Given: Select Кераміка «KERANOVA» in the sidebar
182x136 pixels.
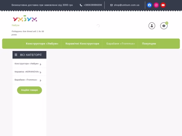Looking at the screenshot, I should coord(27,72).
